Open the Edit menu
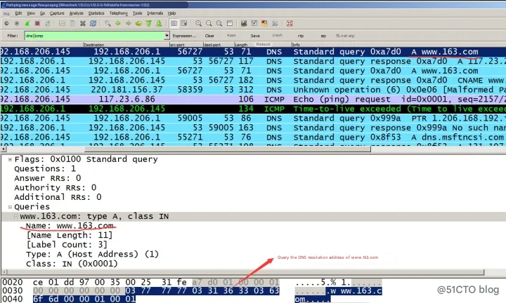 coord(18,13)
